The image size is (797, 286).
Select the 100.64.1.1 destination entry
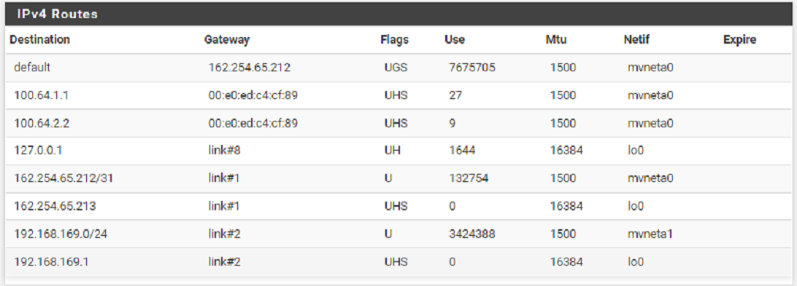pos(41,95)
